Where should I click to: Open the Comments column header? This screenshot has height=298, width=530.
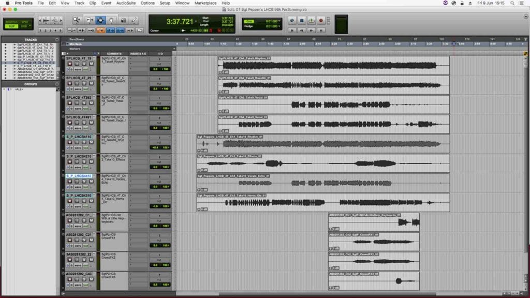click(114, 54)
